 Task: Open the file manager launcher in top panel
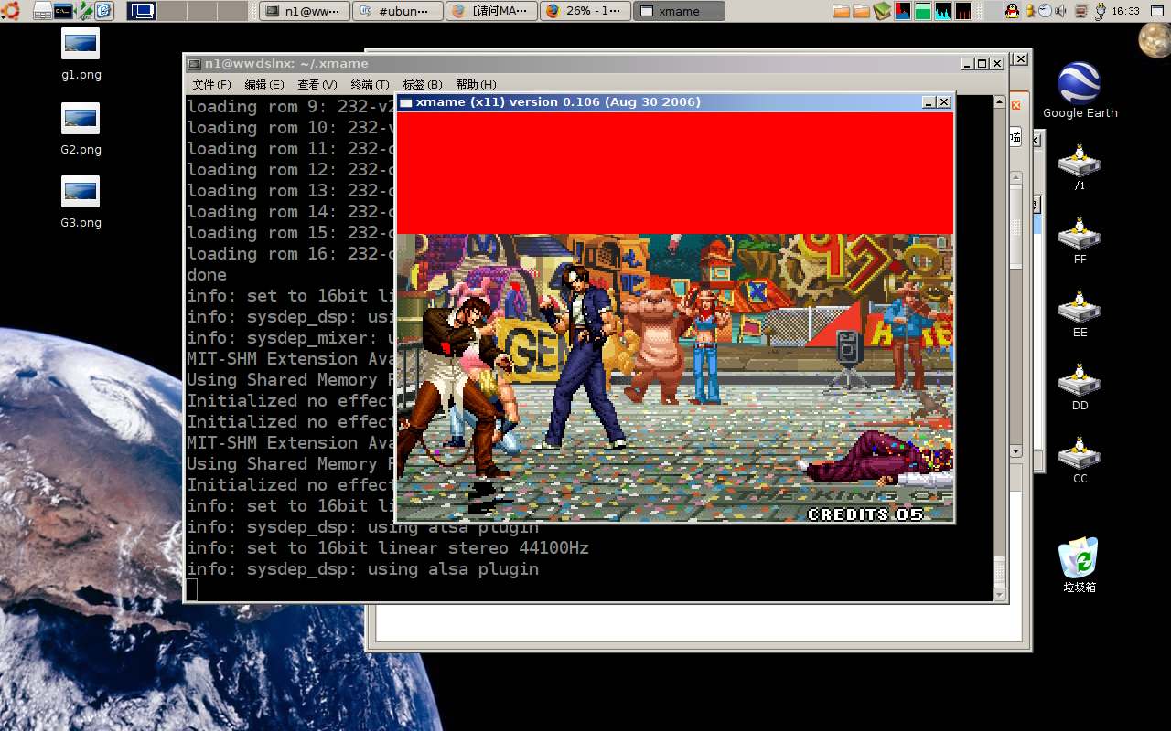tap(42, 11)
